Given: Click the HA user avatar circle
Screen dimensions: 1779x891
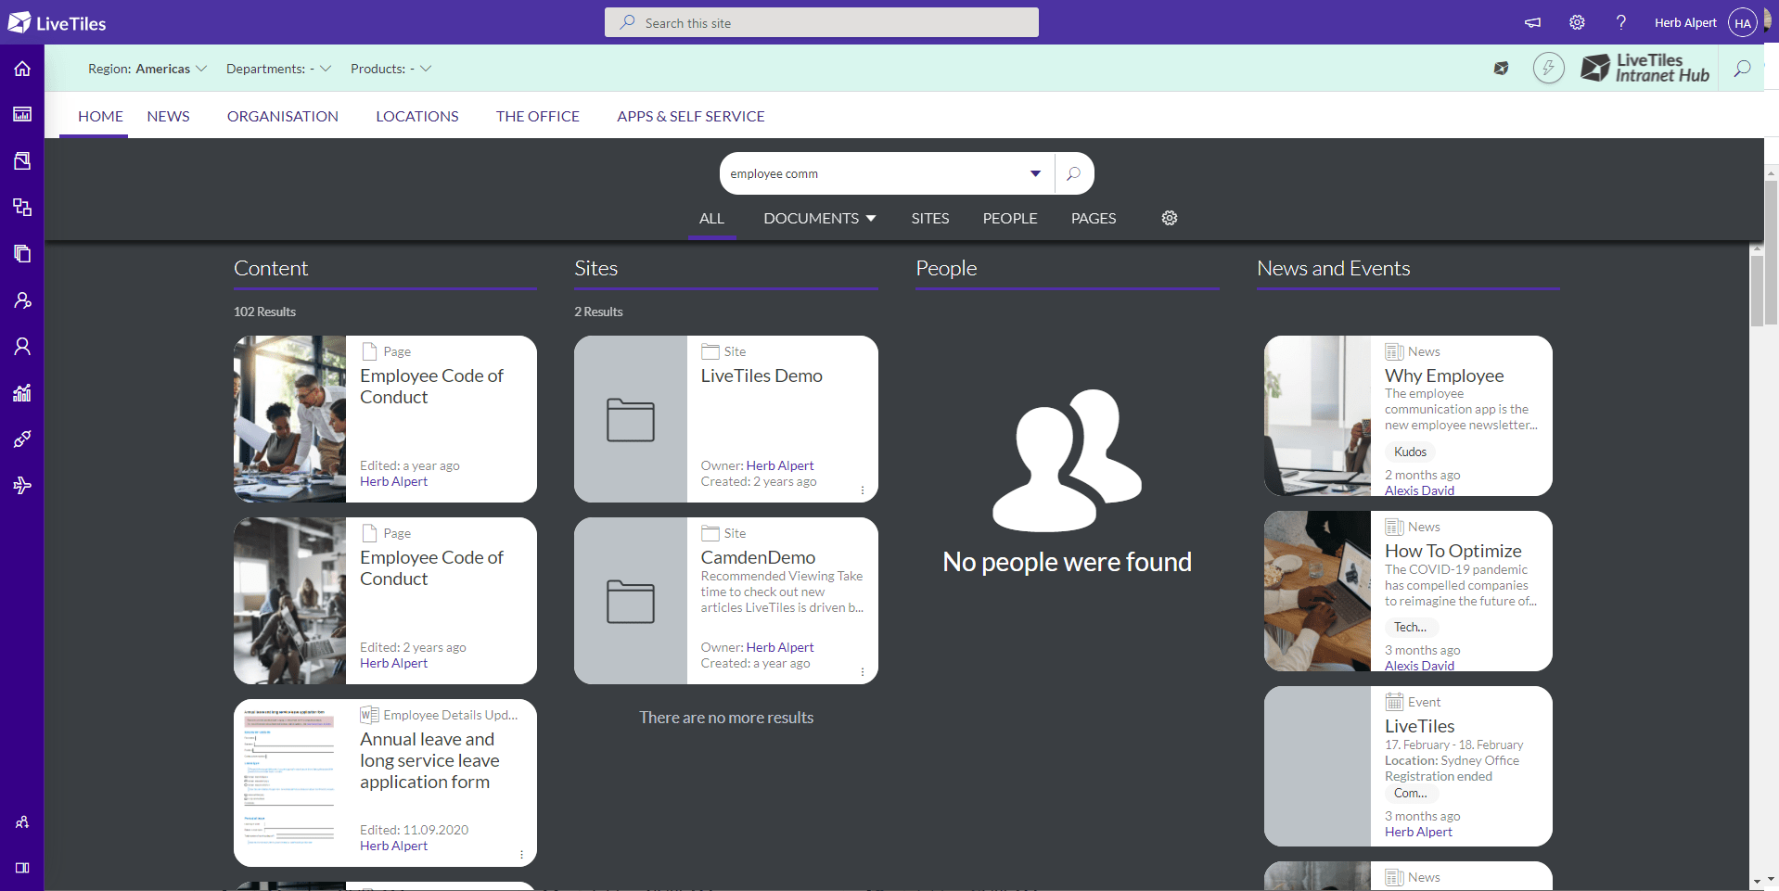Looking at the screenshot, I should pyautogui.click(x=1743, y=23).
